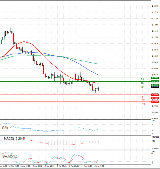The width and height of the screenshot is (160, 169).
Task: Click the R2 resistance label
Action: 143,83
